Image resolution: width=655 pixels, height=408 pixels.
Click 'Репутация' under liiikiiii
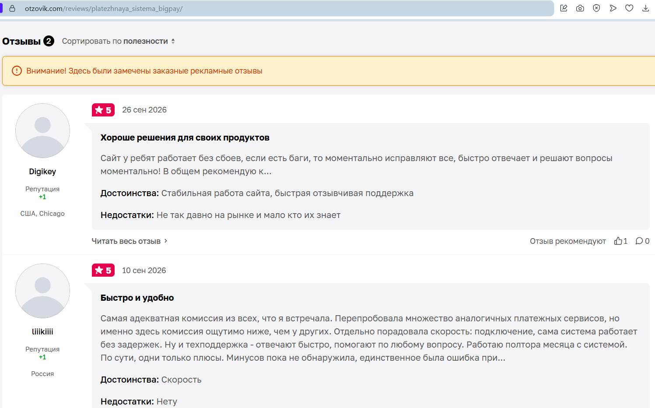coord(42,349)
